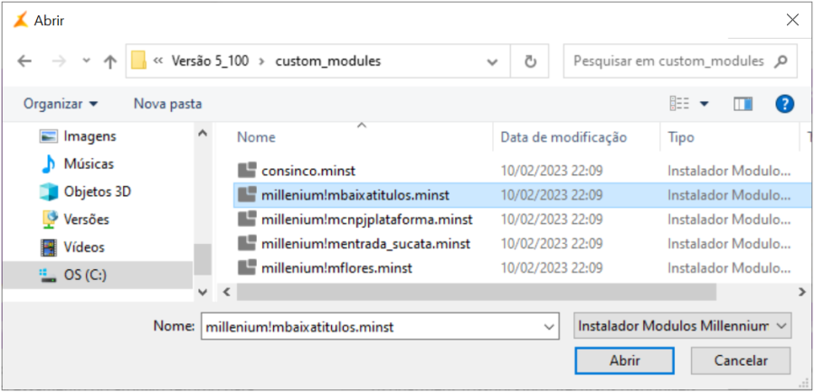Click the folder icon in address bar

(x=138, y=61)
